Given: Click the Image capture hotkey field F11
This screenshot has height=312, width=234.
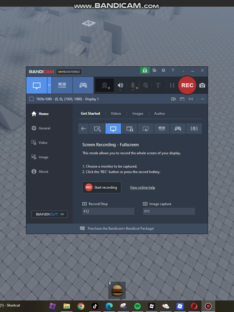Looking at the screenshot, I should 169,211.
